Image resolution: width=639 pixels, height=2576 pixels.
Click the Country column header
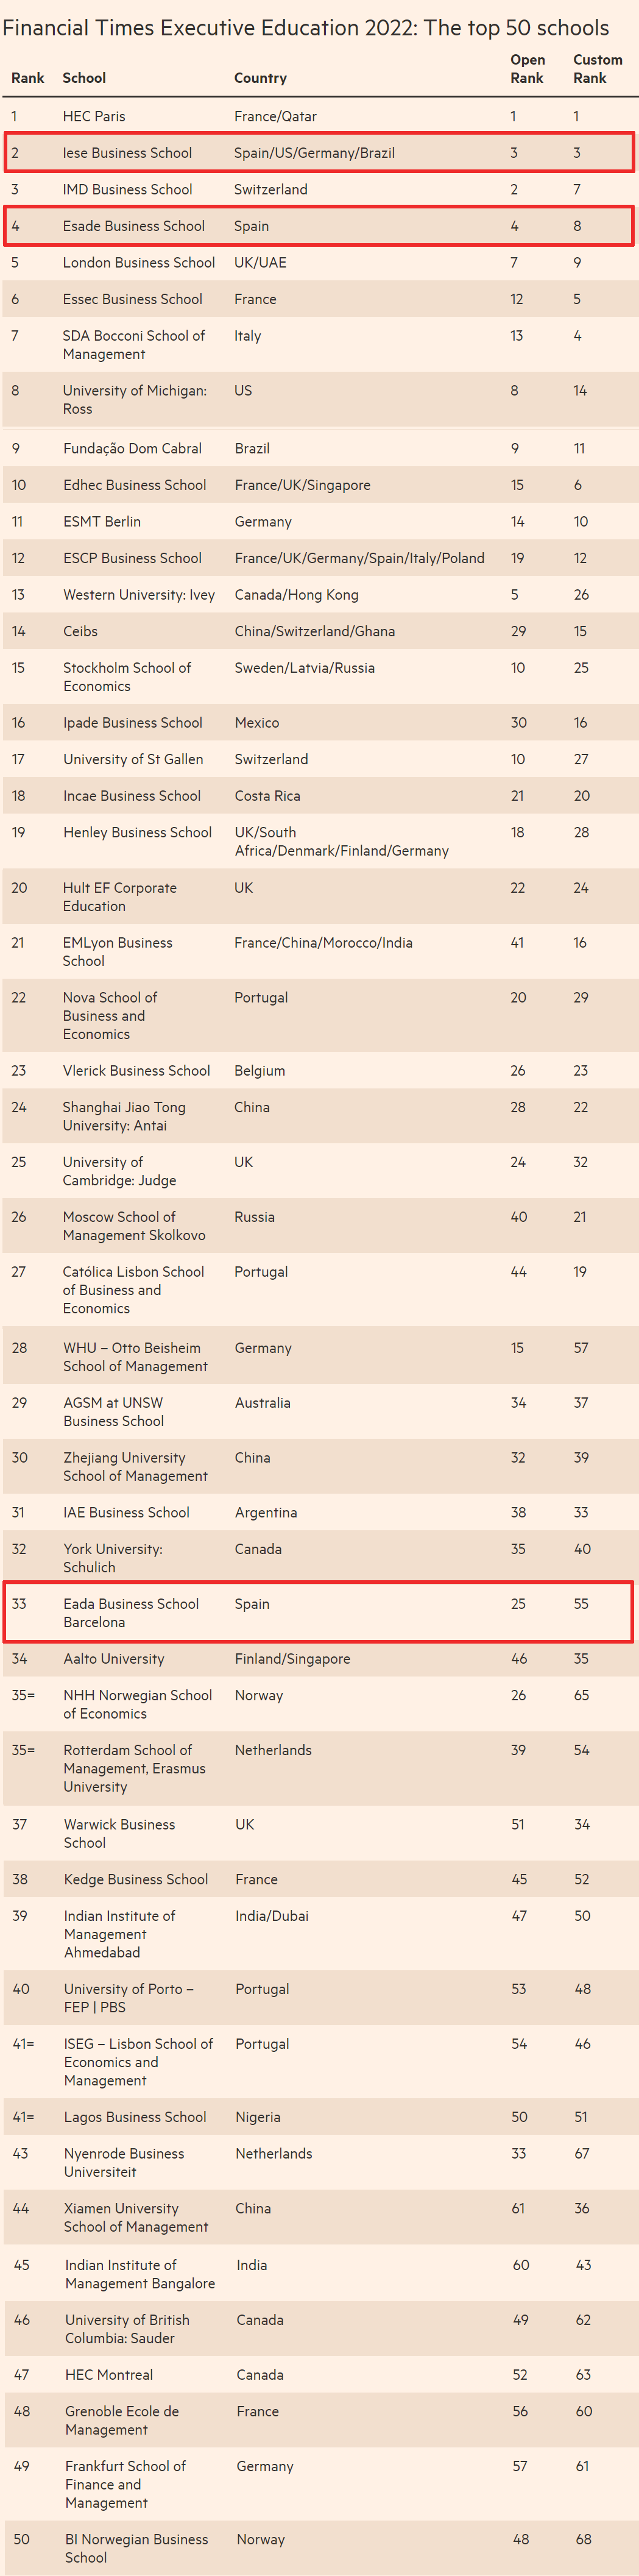click(260, 78)
